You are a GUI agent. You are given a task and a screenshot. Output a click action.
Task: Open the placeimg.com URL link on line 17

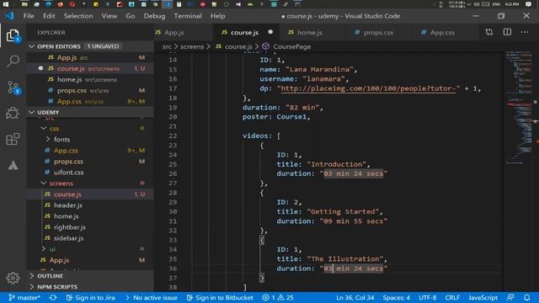368,88
